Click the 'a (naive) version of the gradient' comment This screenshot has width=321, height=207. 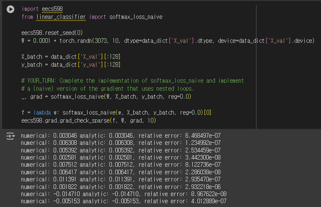click(108, 89)
